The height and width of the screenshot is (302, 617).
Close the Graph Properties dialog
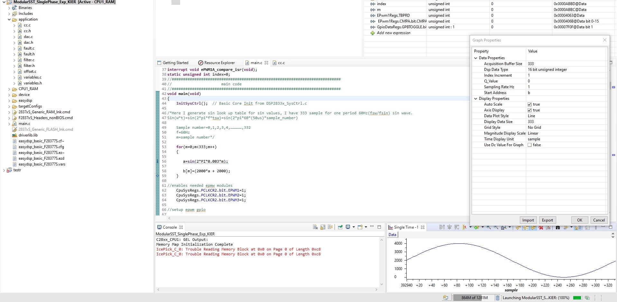604,40
